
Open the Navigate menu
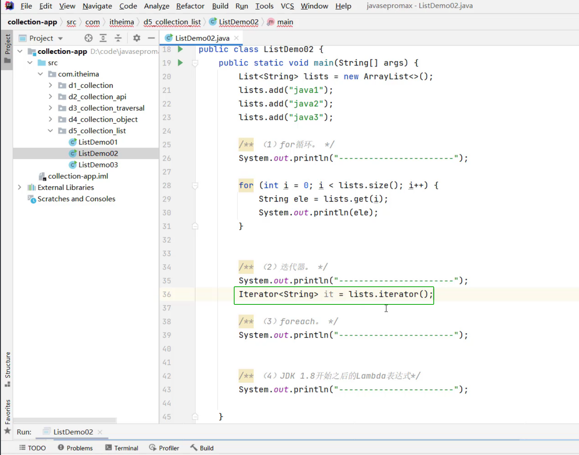click(x=97, y=6)
